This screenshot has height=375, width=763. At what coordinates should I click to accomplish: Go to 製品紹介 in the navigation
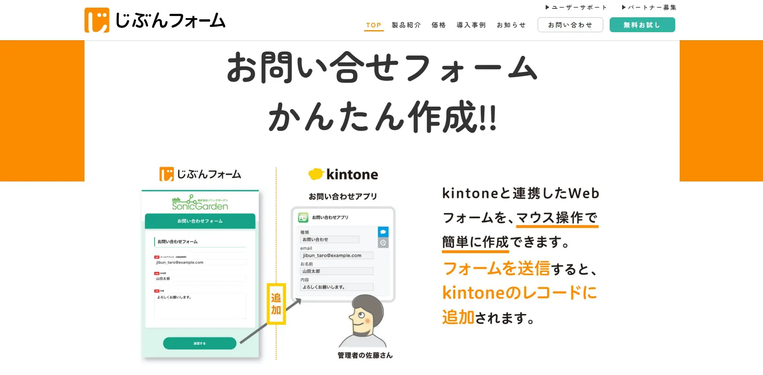(x=406, y=25)
